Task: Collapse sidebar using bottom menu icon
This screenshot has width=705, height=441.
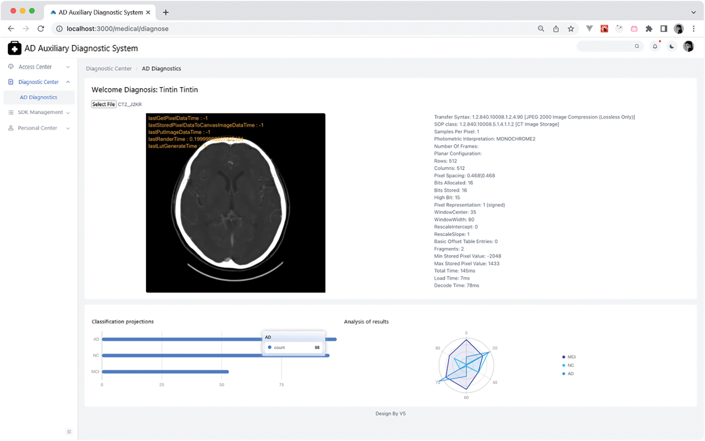Action: click(69, 432)
